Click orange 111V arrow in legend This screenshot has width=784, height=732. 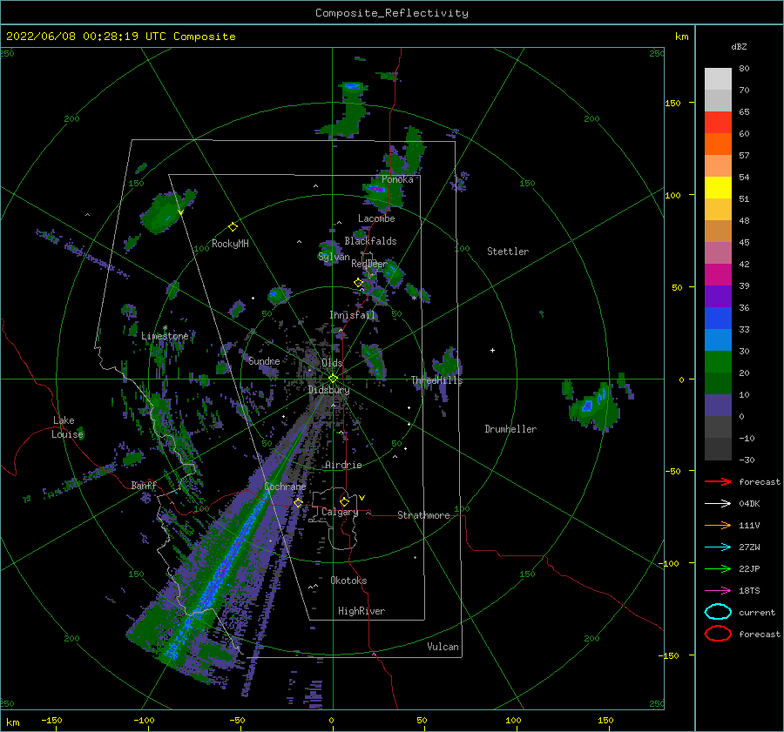pyautogui.click(x=718, y=525)
